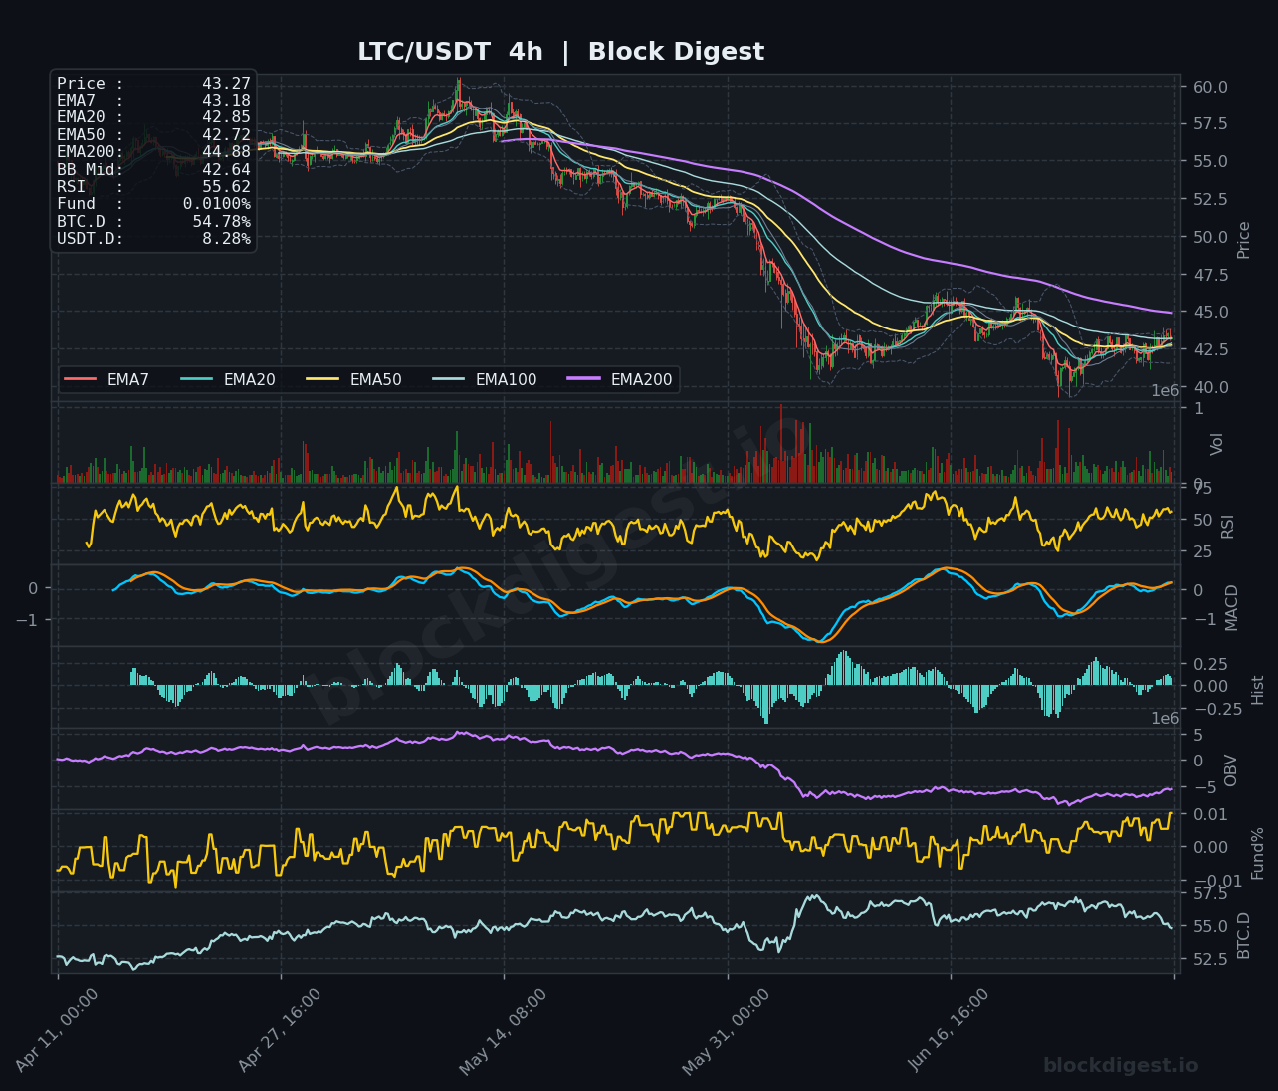Click the Apr 27, 16:00 date label
This screenshot has width=1278, height=1091.
pyautogui.click(x=280, y=1031)
